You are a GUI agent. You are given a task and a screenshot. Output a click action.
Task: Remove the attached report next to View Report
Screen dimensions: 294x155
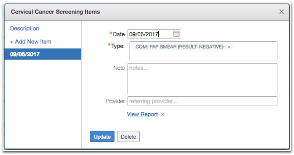click(x=163, y=115)
